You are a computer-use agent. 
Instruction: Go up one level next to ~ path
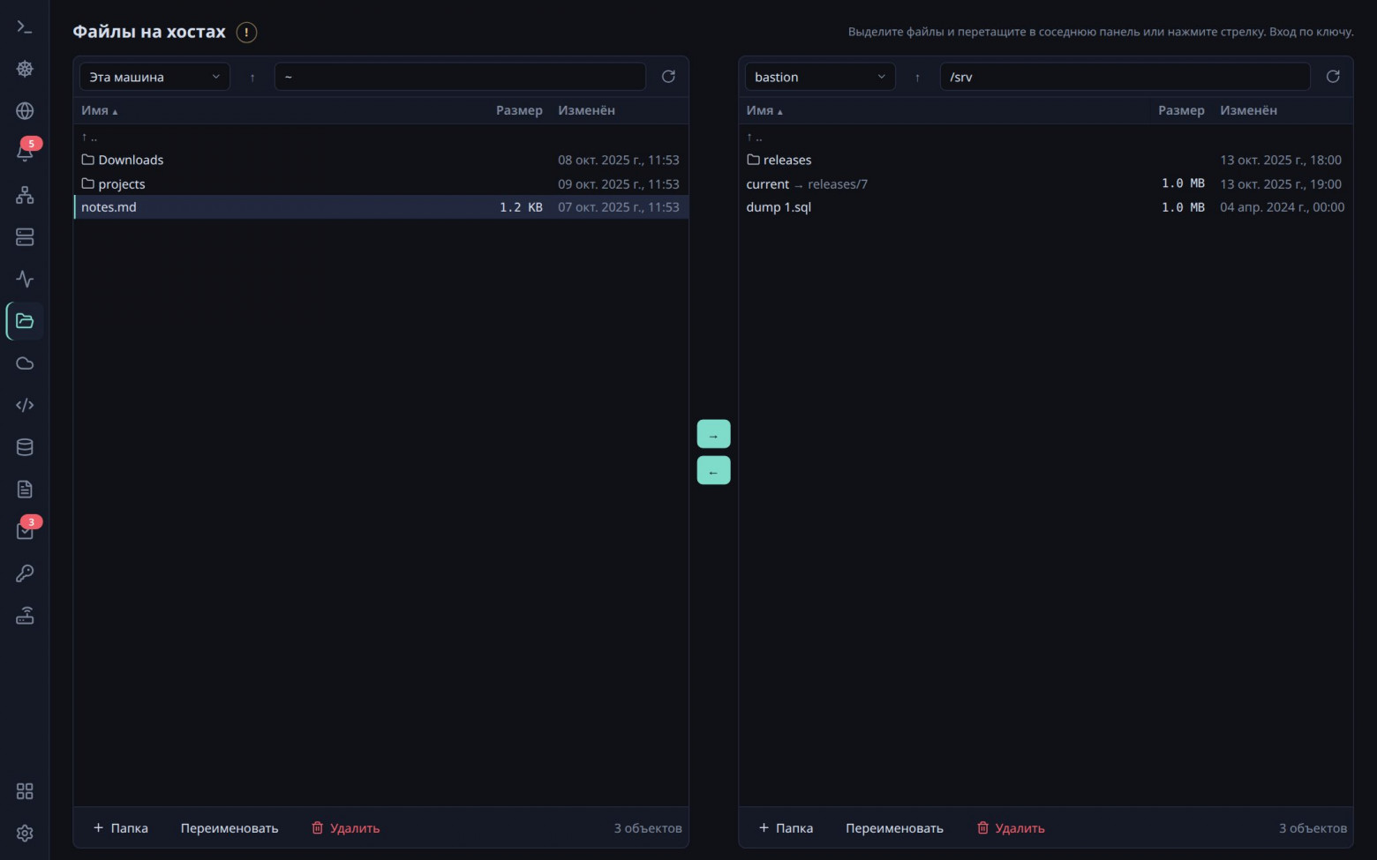[252, 77]
